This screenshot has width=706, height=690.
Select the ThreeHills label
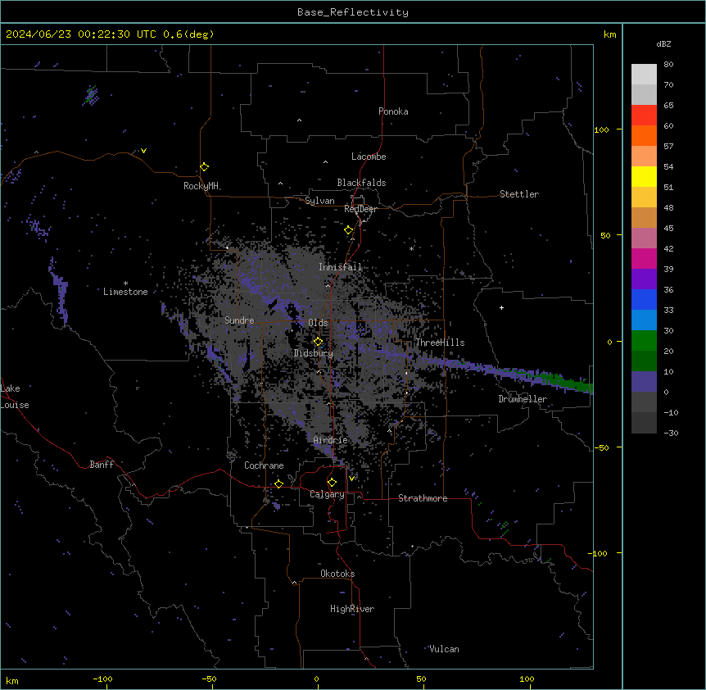[x=440, y=343]
